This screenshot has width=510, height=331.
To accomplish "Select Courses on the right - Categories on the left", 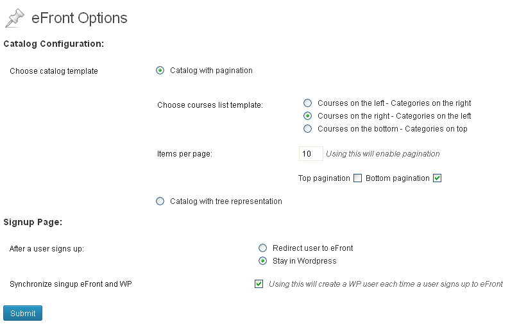I will tap(307, 116).
